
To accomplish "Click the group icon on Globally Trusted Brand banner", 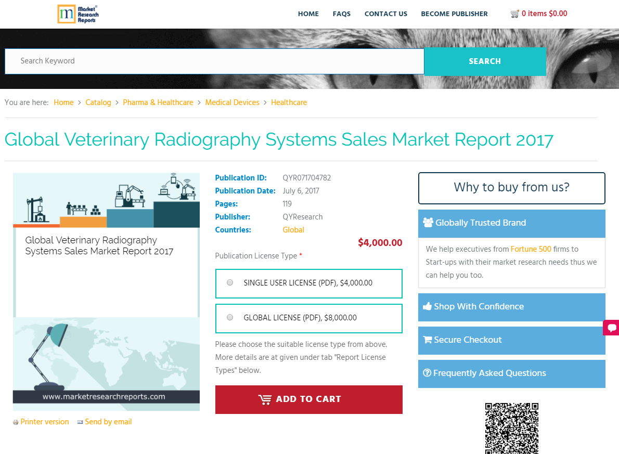I will (429, 223).
